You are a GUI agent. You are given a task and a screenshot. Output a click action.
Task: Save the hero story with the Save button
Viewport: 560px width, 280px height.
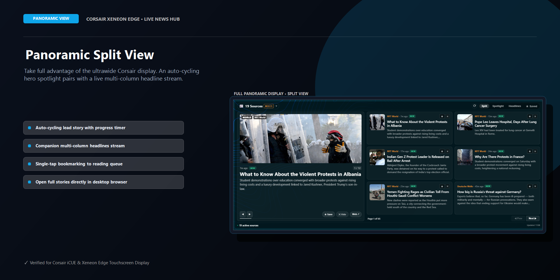(x=328, y=214)
